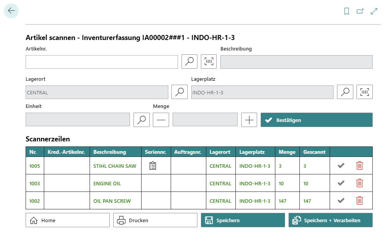Search Artikelnr. with magnifier icon

tap(189, 61)
